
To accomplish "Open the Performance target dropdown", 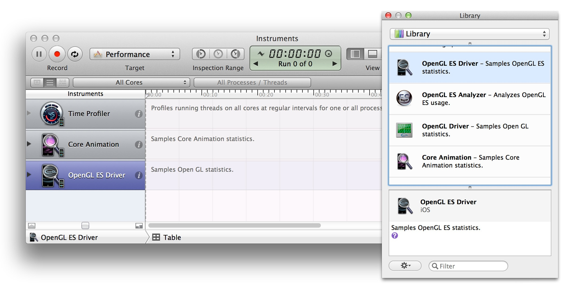I will [x=135, y=54].
